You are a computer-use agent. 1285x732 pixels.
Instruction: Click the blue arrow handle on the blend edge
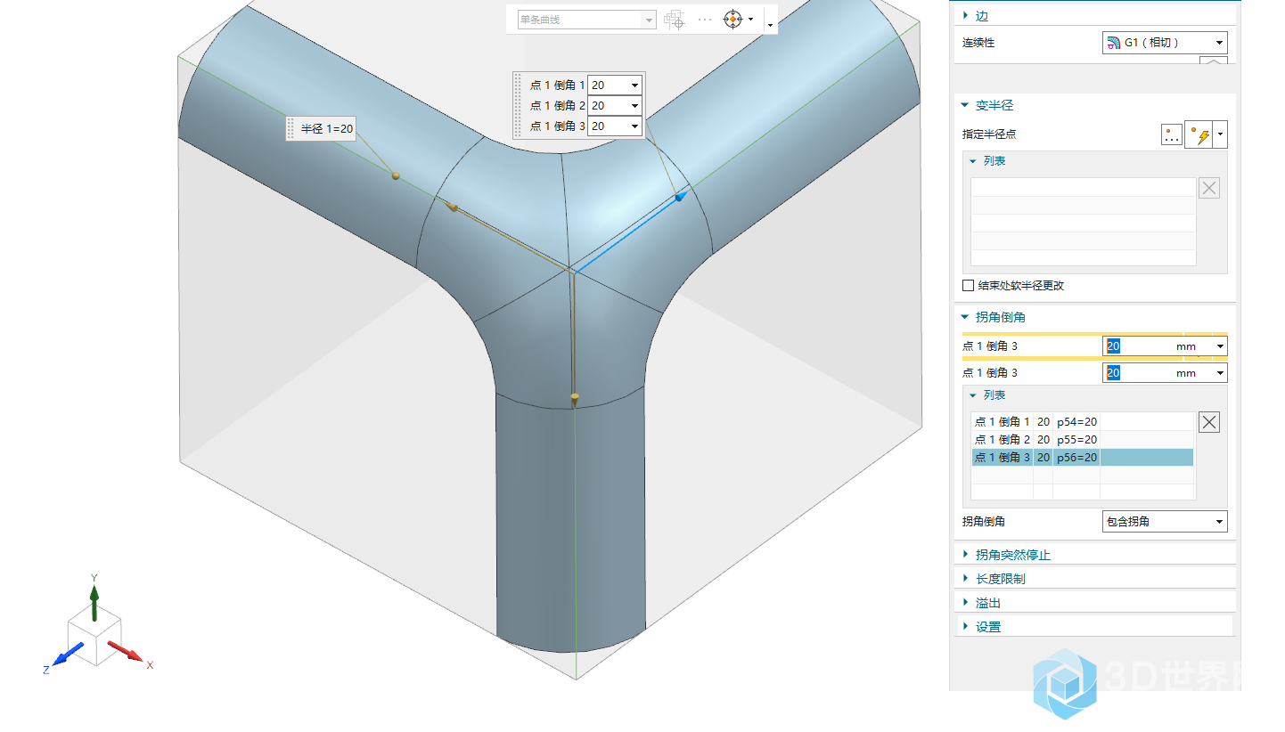pos(680,196)
